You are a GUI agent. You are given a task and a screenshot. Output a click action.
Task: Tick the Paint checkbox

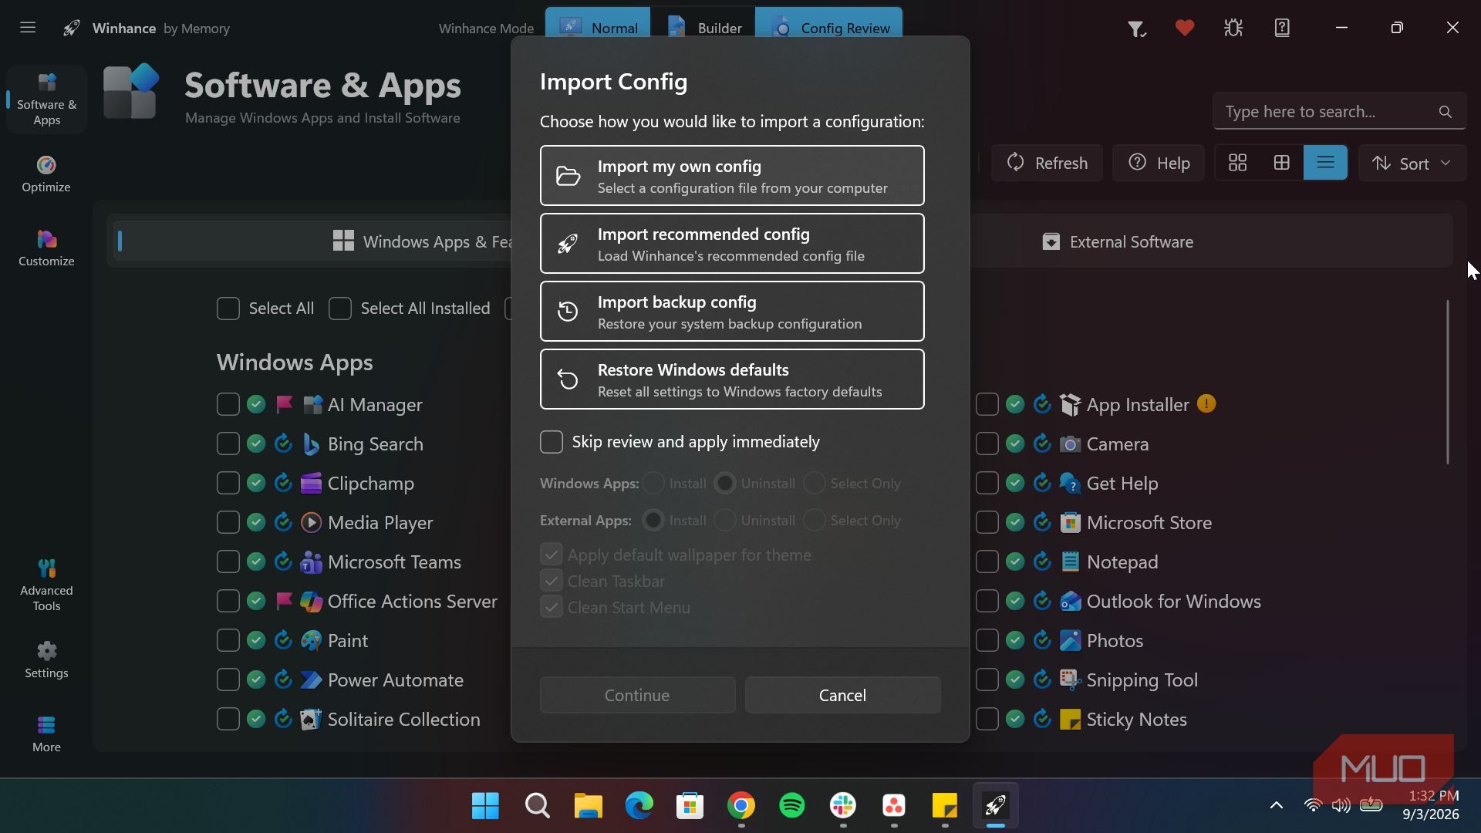(x=228, y=640)
